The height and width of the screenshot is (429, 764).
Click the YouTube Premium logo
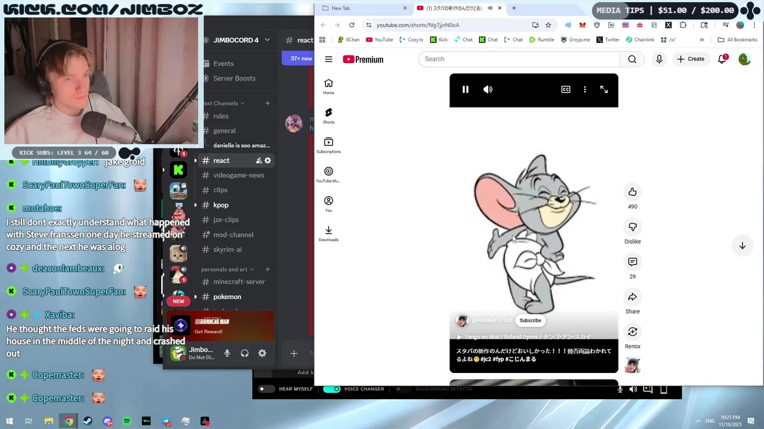363,59
